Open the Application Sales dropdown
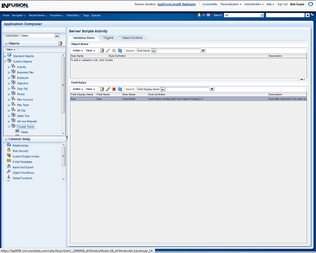Viewport: 316px width, 253px height. click(57, 36)
